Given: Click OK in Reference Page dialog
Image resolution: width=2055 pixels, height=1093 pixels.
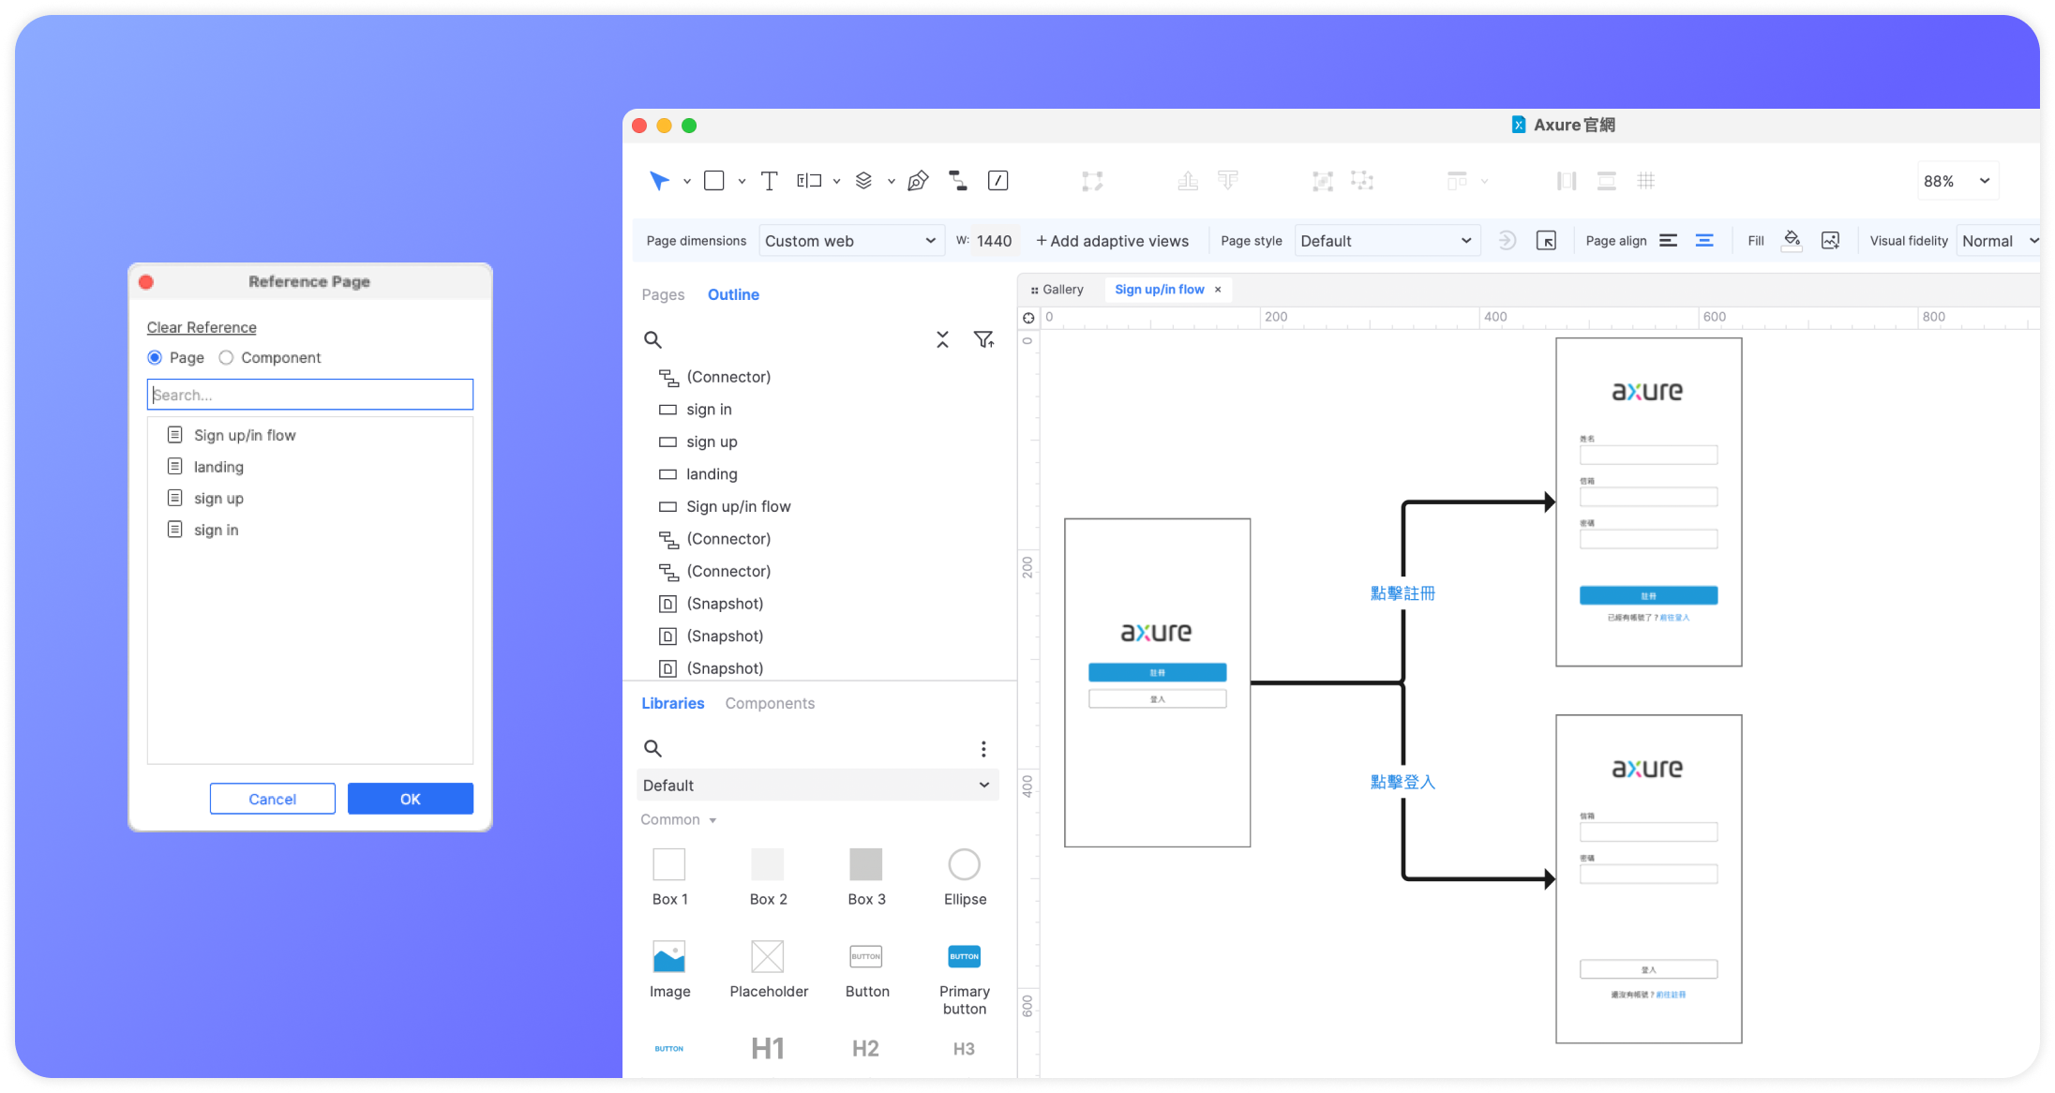Looking at the screenshot, I should pos(411,799).
